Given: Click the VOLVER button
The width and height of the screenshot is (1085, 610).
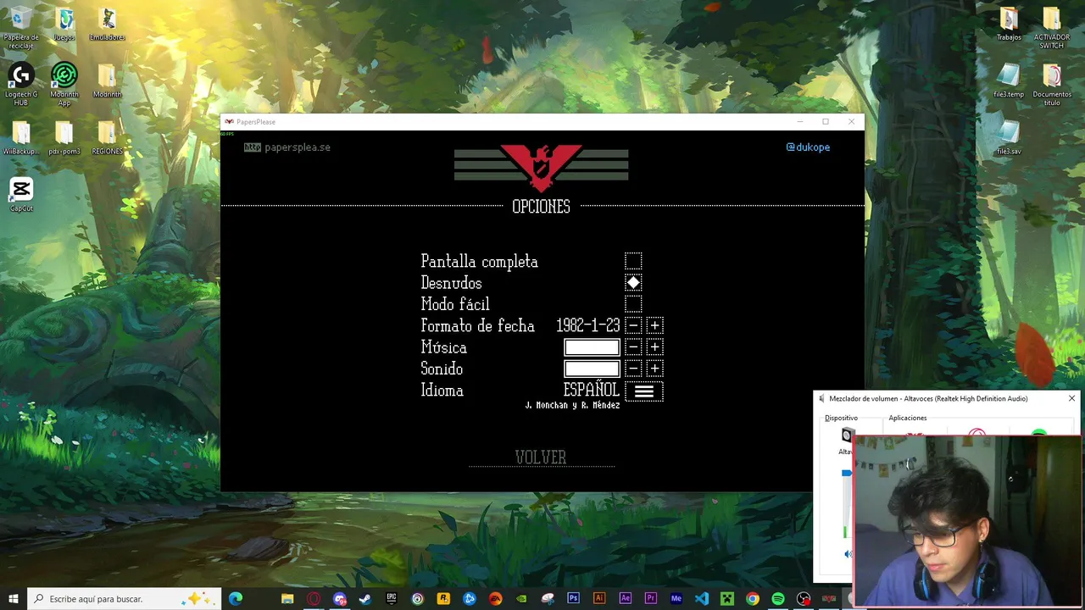Looking at the screenshot, I should coord(541,457).
